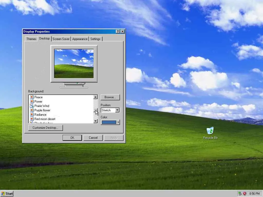Click the Purple flower file icon
The image size is (263, 197).
[32, 110]
